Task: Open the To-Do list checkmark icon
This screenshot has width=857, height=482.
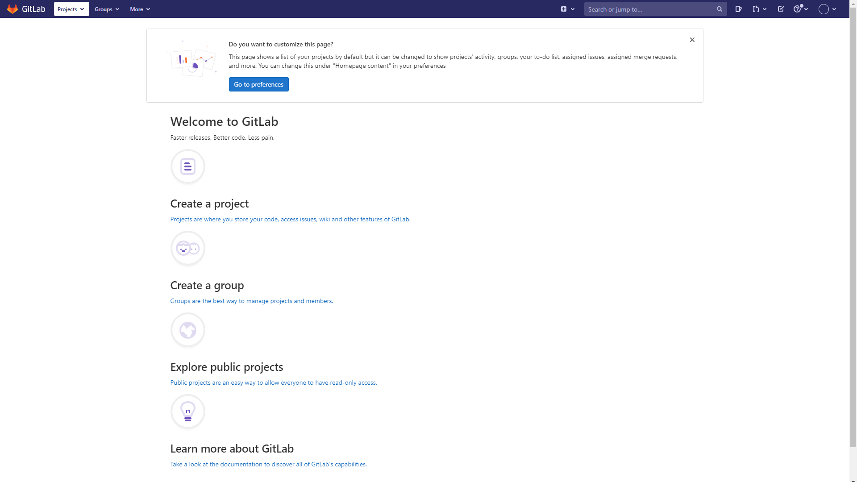Action: tap(781, 9)
